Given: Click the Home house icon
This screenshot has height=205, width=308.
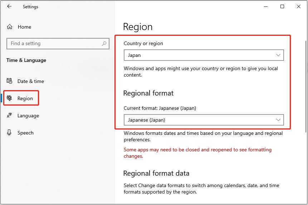Looking at the screenshot, I should click(x=10, y=27).
